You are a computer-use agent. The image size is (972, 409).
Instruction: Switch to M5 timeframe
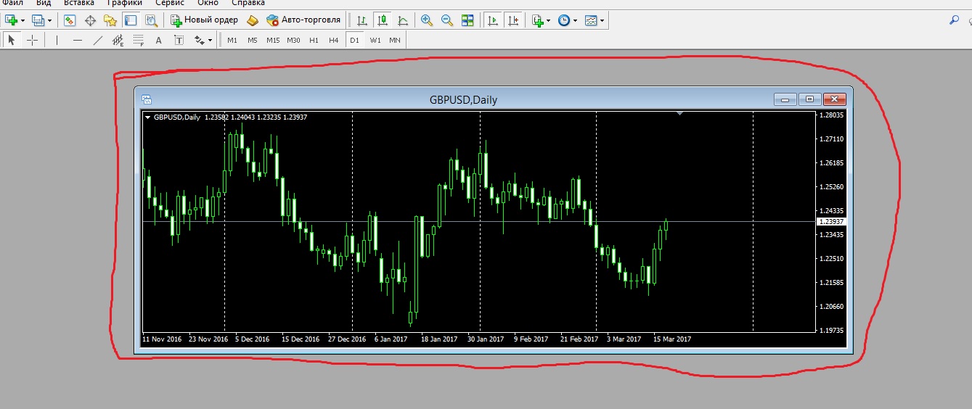253,41
